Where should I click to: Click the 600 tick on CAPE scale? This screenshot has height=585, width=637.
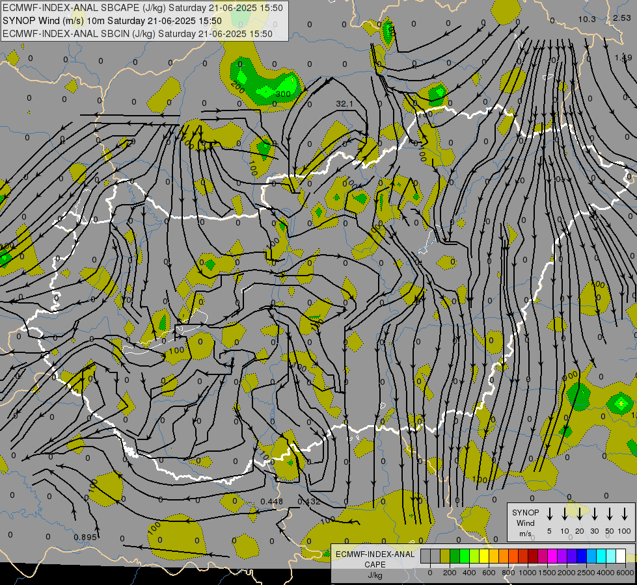pos(489,573)
